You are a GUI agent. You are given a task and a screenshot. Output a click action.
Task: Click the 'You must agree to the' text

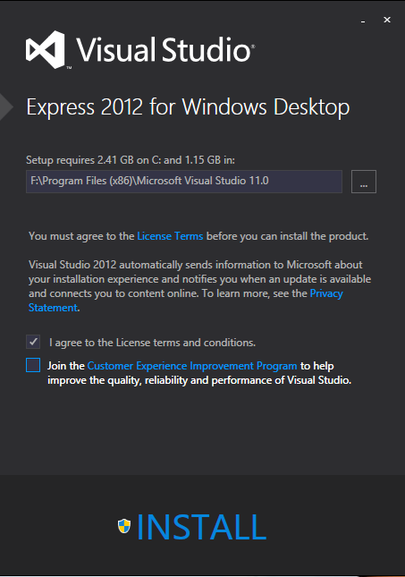[81, 236]
